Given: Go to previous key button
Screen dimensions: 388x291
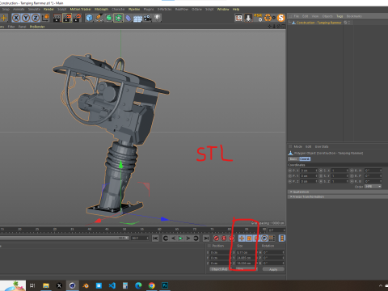Looking at the screenshot, I should tap(166, 238).
